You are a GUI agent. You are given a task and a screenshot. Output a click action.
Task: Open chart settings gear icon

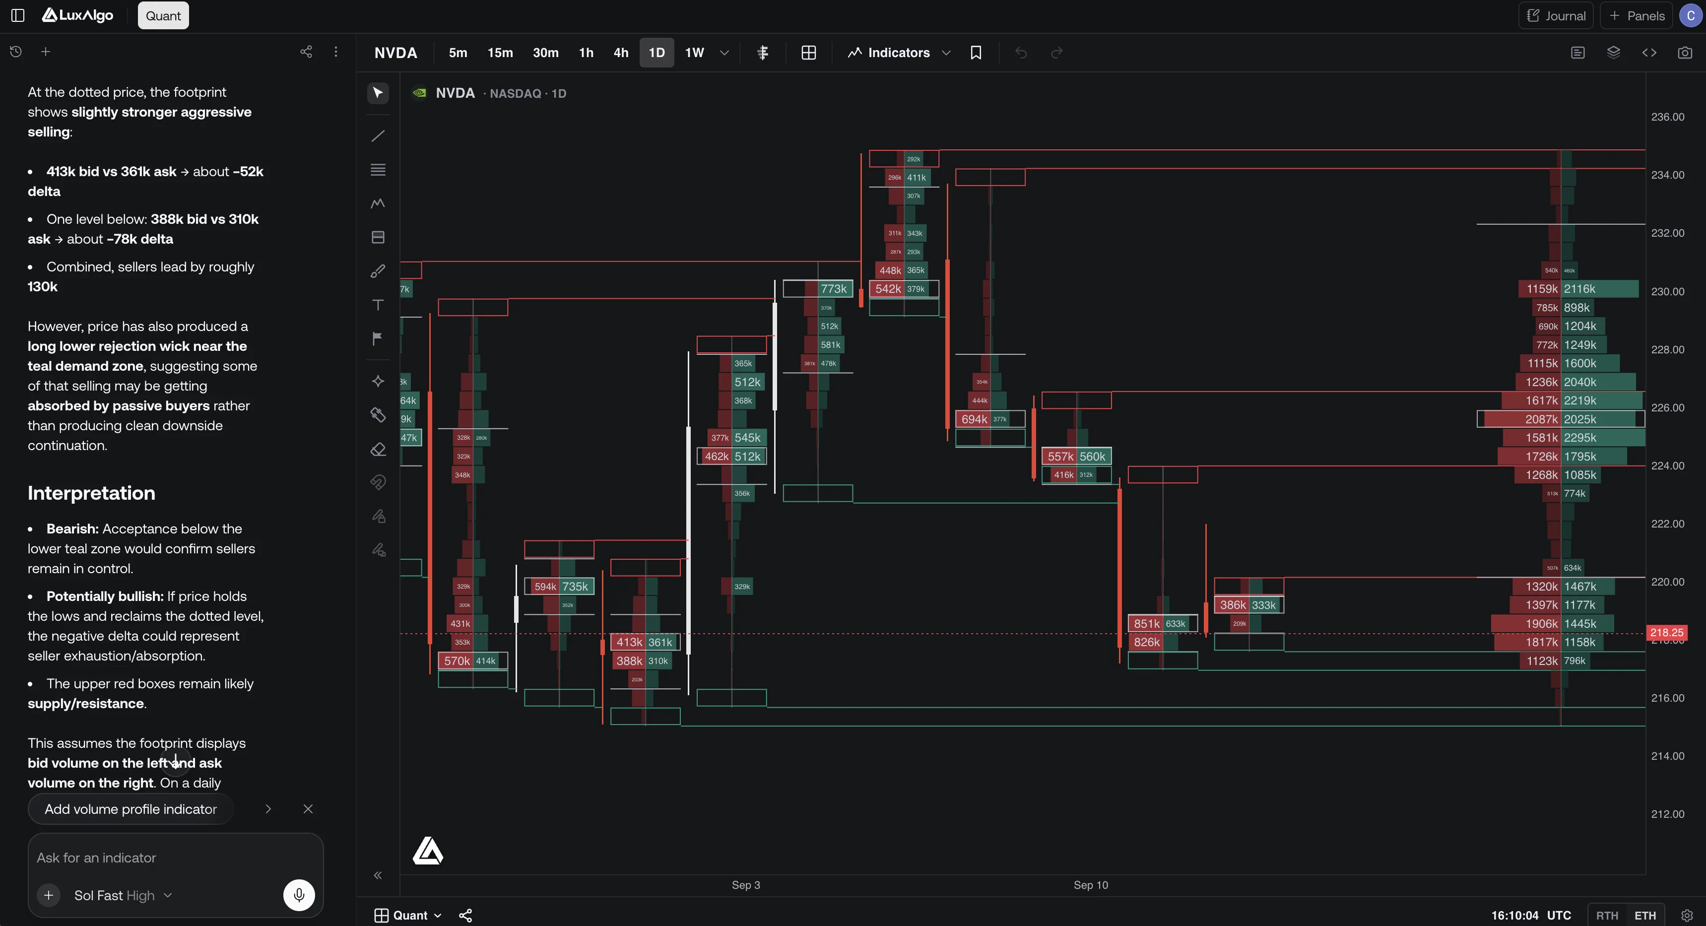pyautogui.click(x=1687, y=915)
